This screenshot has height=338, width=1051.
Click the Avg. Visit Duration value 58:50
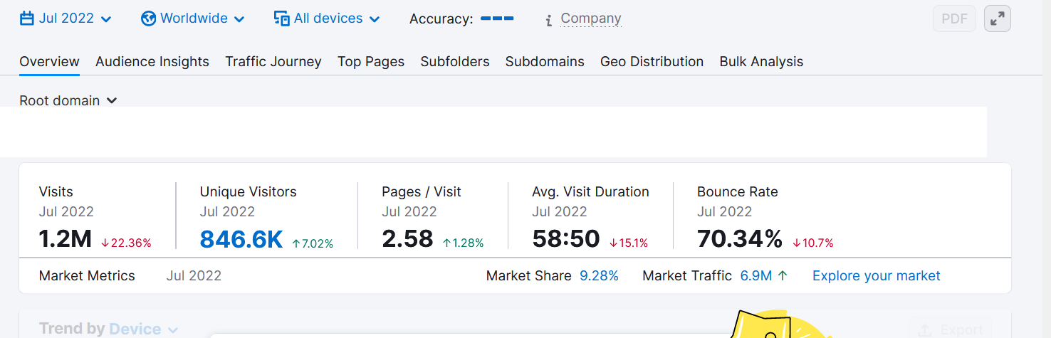[x=566, y=239]
